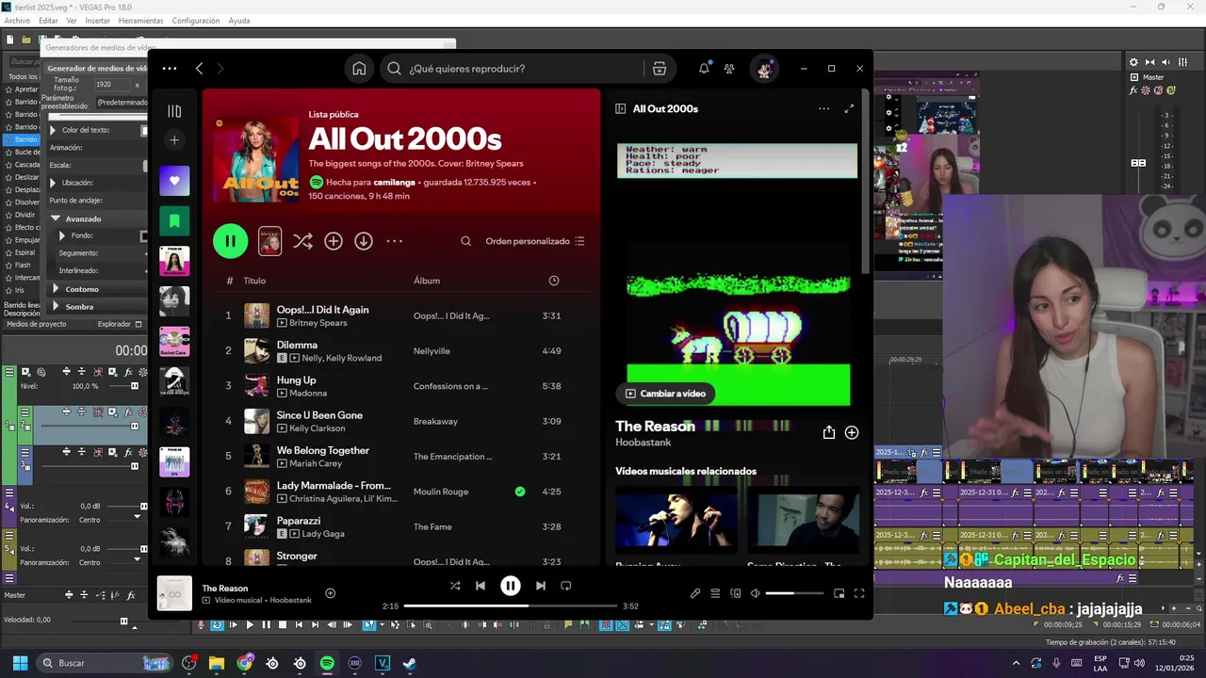The width and height of the screenshot is (1206, 678).
Task: Open friend activity icon in Spotify
Action: click(x=729, y=69)
